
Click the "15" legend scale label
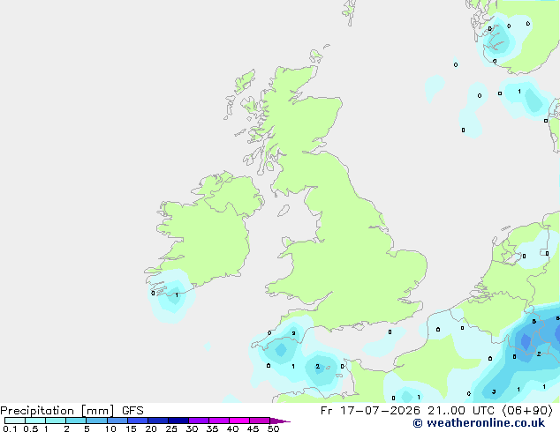coord(131,428)
